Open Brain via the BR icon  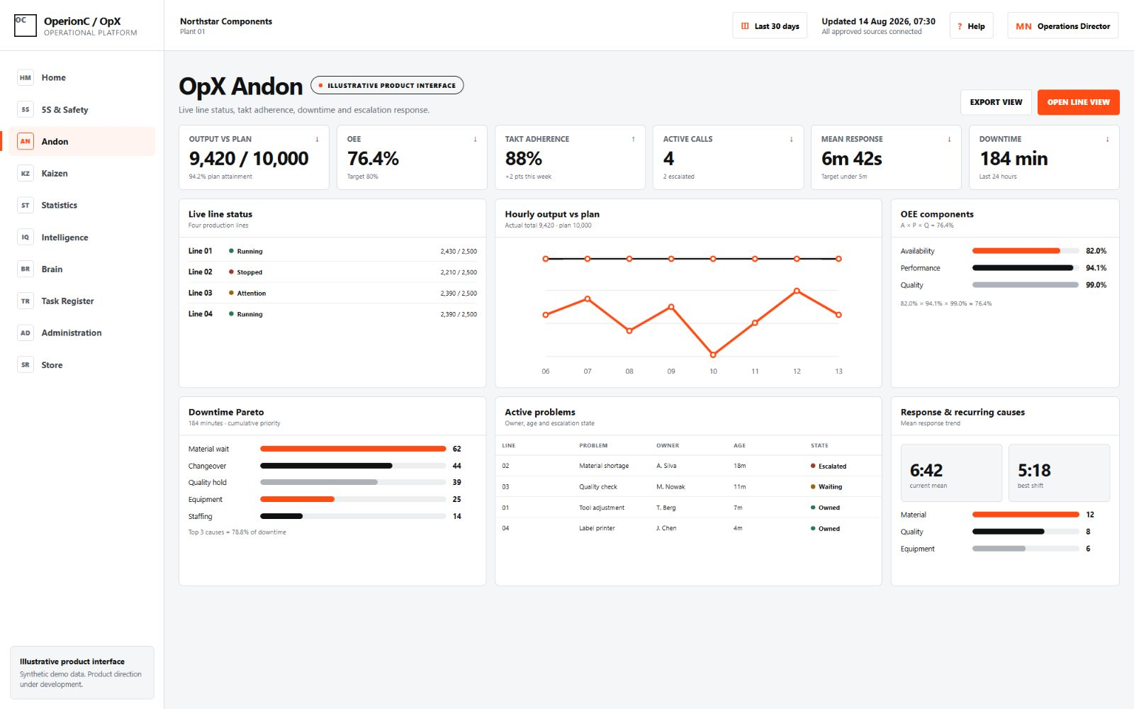pyautogui.click(x=26, y=269)
